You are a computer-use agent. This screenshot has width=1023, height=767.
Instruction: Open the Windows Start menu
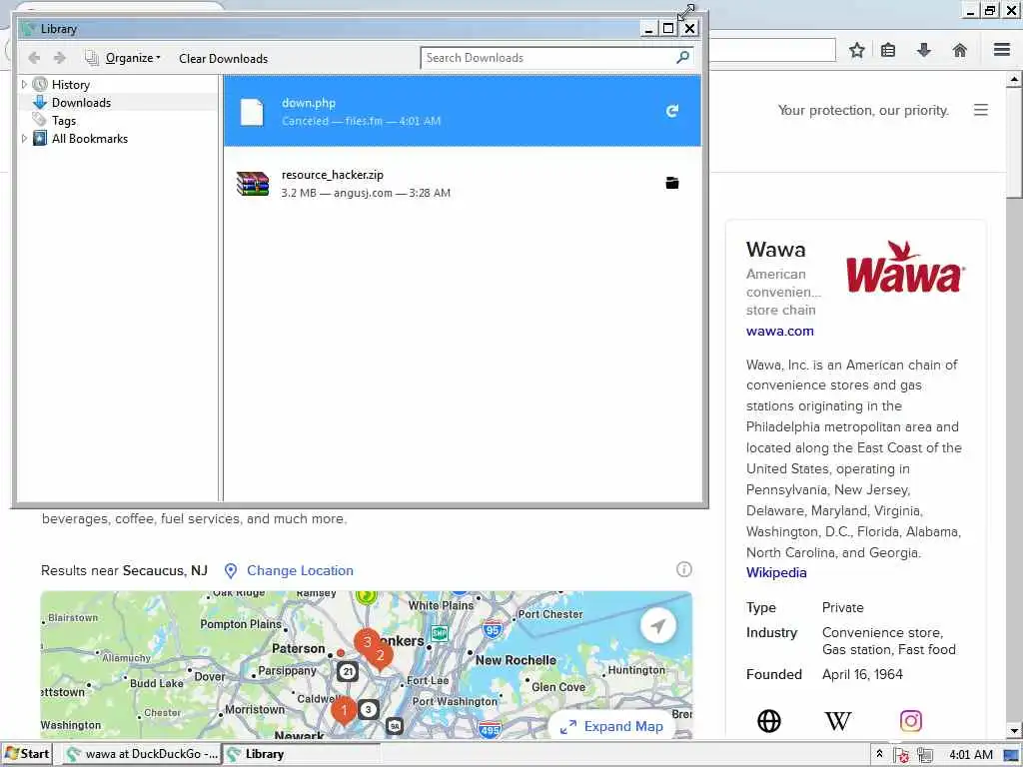[x=27, y=754]
